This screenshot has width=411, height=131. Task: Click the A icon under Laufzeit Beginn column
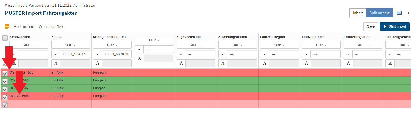pos(265,63)
